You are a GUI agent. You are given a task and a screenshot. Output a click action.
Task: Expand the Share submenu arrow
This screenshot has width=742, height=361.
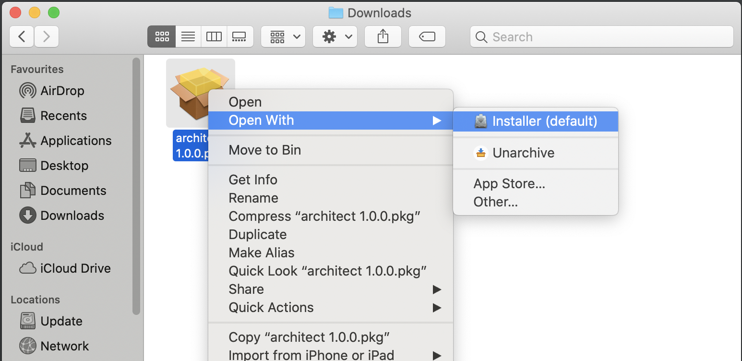click(436, 289)
